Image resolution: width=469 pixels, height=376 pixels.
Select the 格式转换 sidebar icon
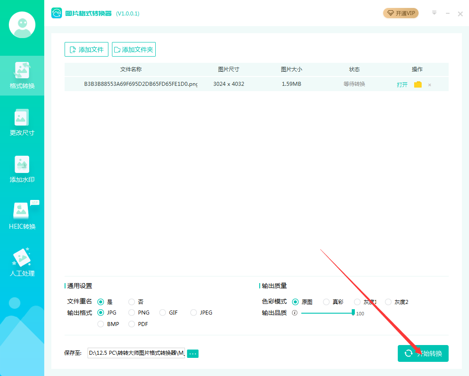pyautogui.click(x=22, y=75)
